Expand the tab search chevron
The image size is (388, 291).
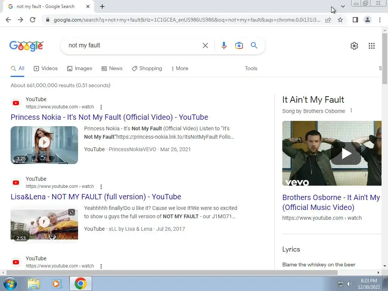click(343, 6)
